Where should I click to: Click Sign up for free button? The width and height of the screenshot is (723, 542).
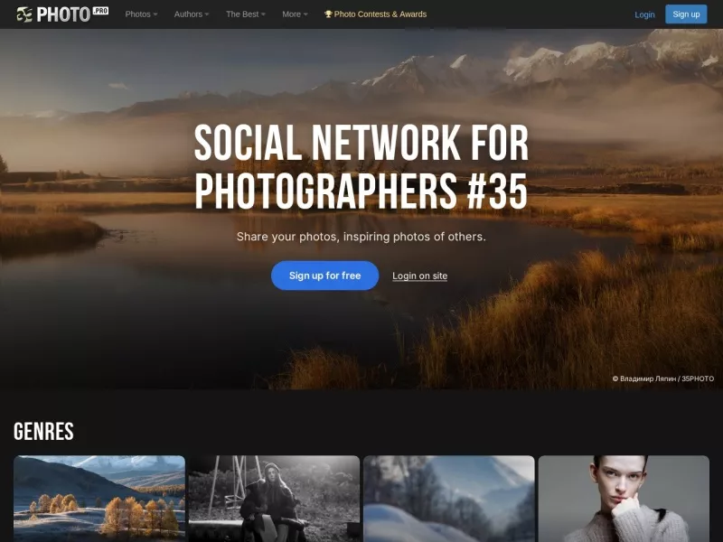[x=325, y=276]
